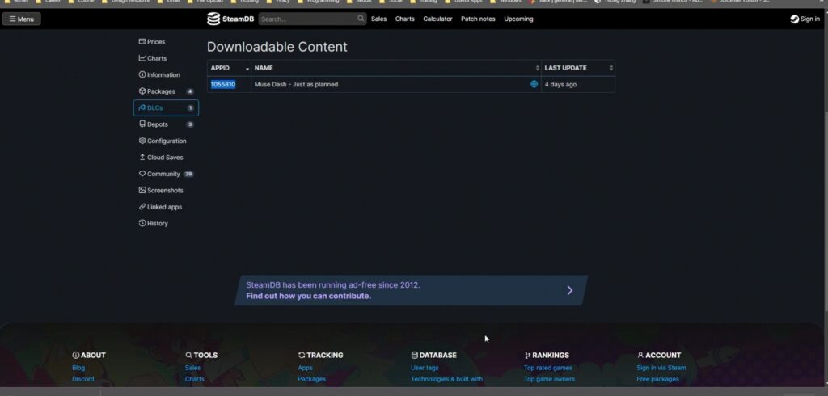Open the Configuration sidebar tab

point(166,141)
